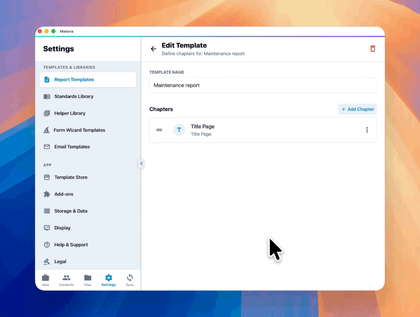Select Helper Library in the sidebar

[88, 113]
